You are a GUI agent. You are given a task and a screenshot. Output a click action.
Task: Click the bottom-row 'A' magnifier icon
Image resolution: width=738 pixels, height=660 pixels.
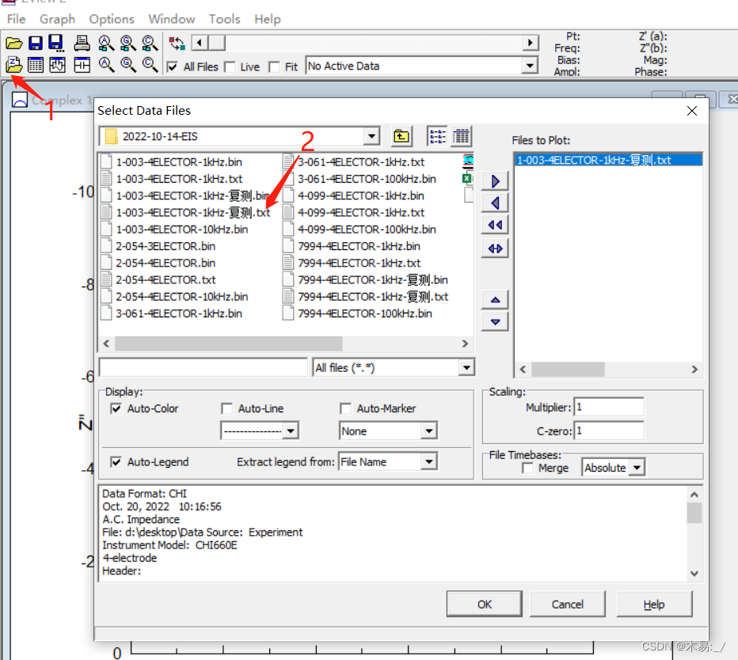coord(106,64)
